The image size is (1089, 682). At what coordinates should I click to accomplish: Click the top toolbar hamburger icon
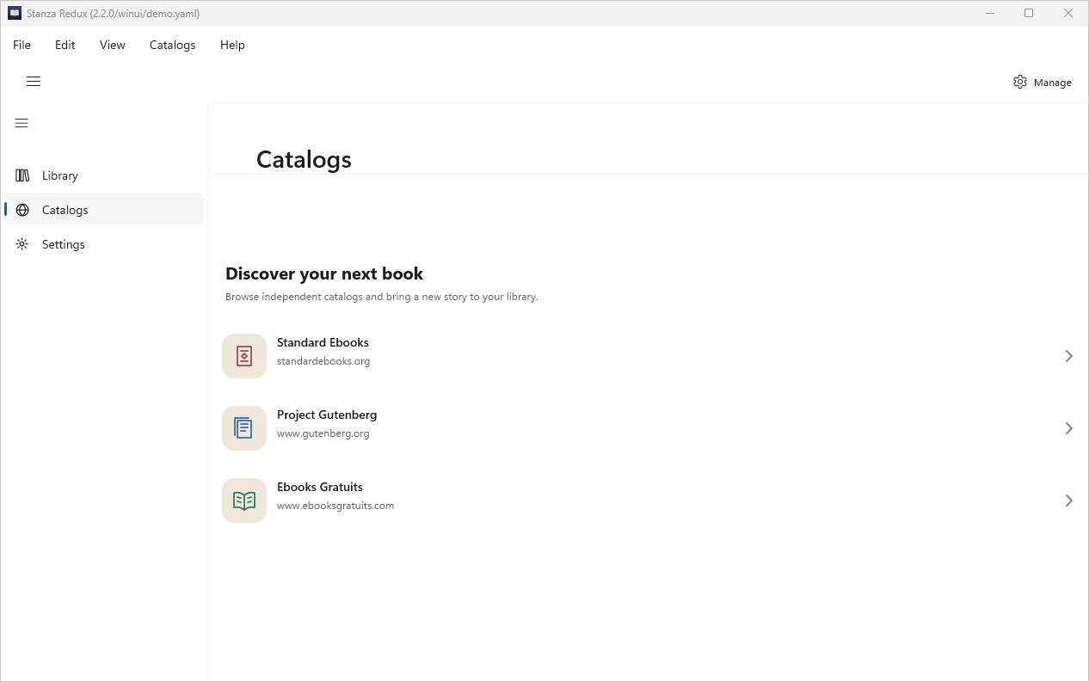34,82
